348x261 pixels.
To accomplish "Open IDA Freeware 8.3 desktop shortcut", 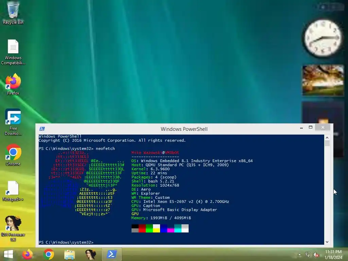I will tap(13, 229).
